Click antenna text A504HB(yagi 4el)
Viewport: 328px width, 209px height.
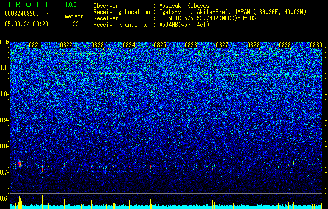tap(184, 25)
